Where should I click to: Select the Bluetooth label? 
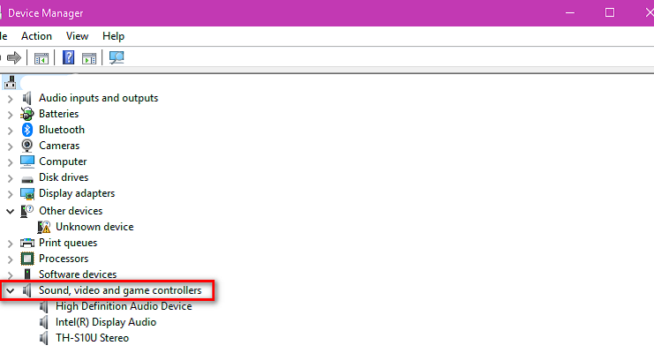(62, 130)
